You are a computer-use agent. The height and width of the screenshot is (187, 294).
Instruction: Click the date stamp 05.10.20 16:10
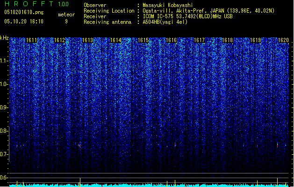point(24,22)
